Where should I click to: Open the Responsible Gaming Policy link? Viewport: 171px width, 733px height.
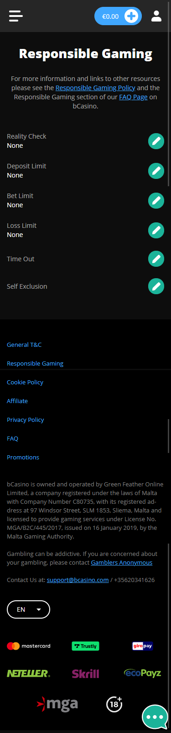coord(95,88)
